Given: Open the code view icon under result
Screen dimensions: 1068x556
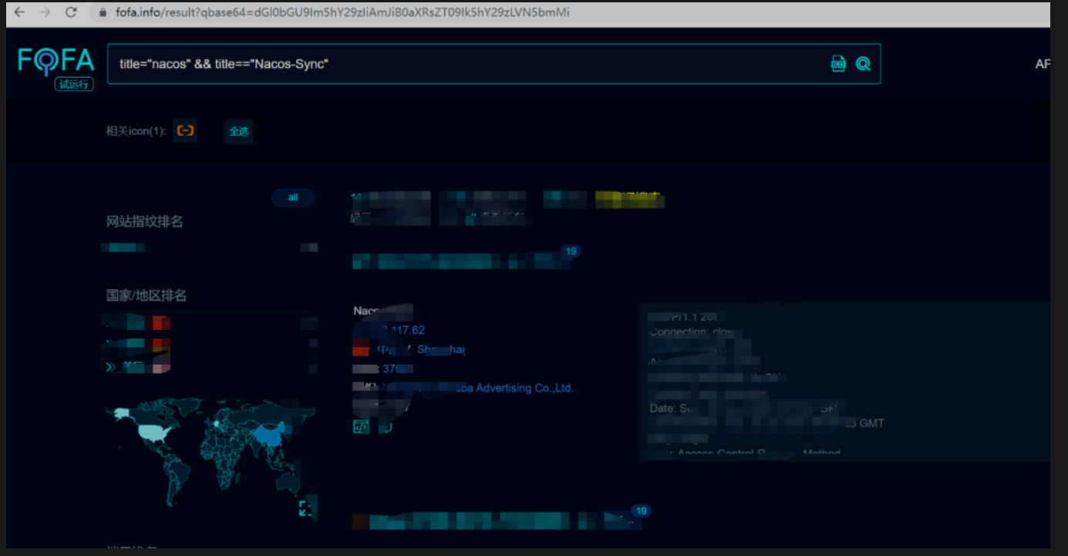Looking at the screenshot, I should tap(361, 427).
